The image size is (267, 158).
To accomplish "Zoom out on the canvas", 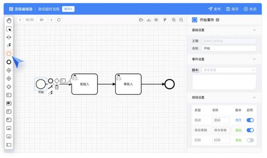I will coord(181,20).
